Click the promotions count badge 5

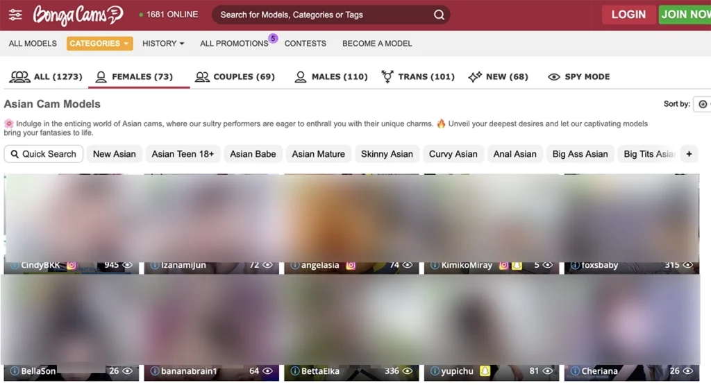(x=273, y=38)
